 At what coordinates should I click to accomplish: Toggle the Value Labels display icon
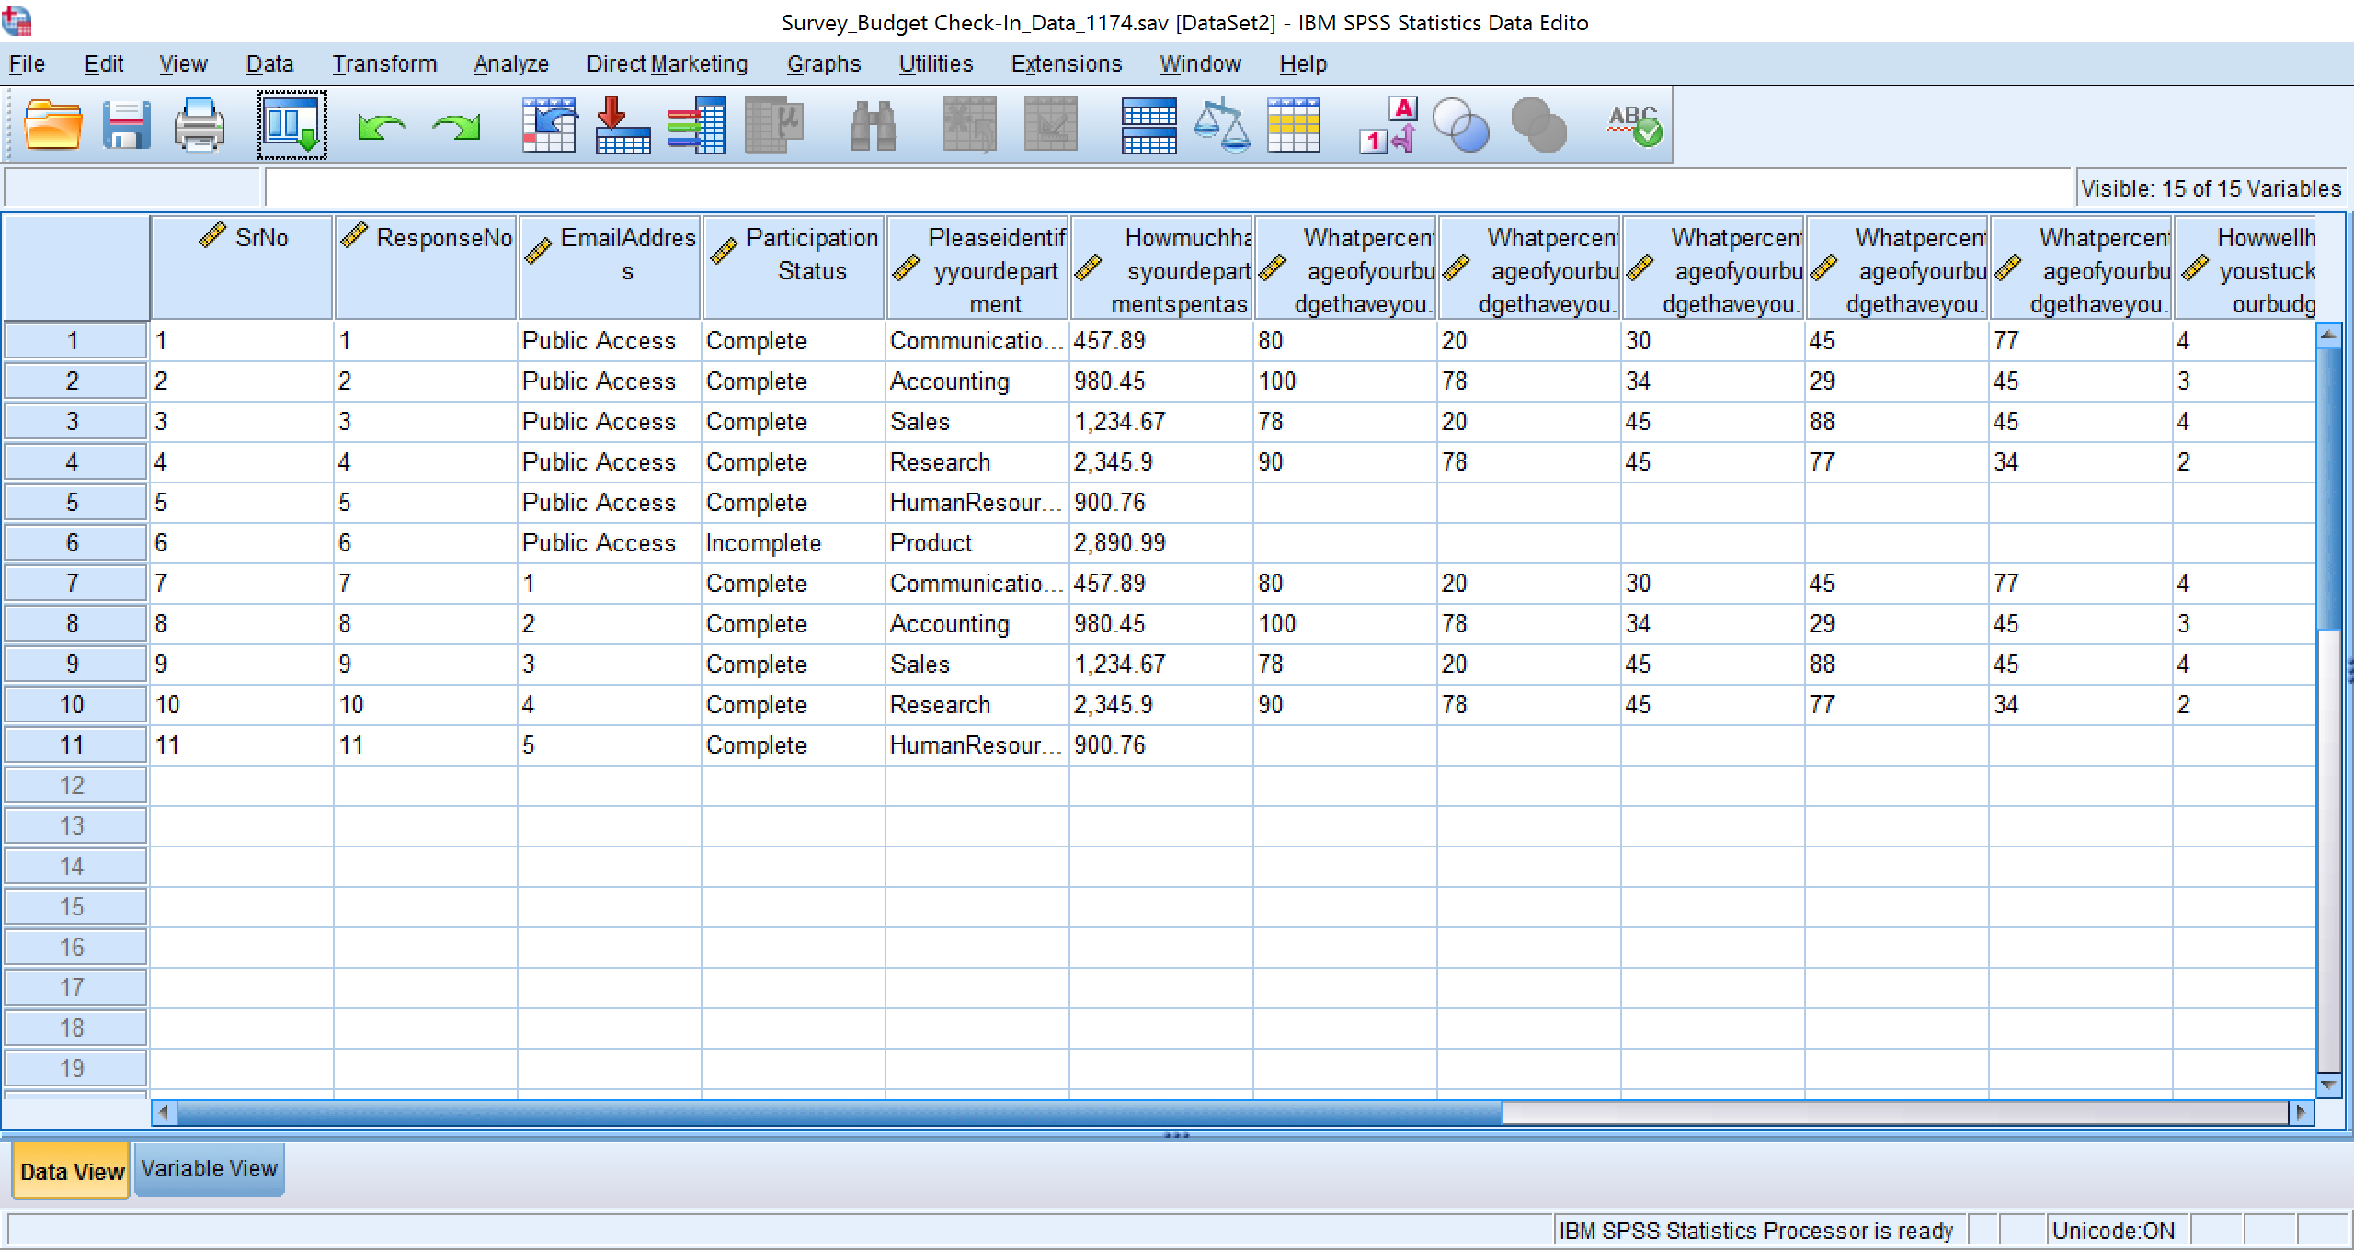click(x=1388, y=125)
